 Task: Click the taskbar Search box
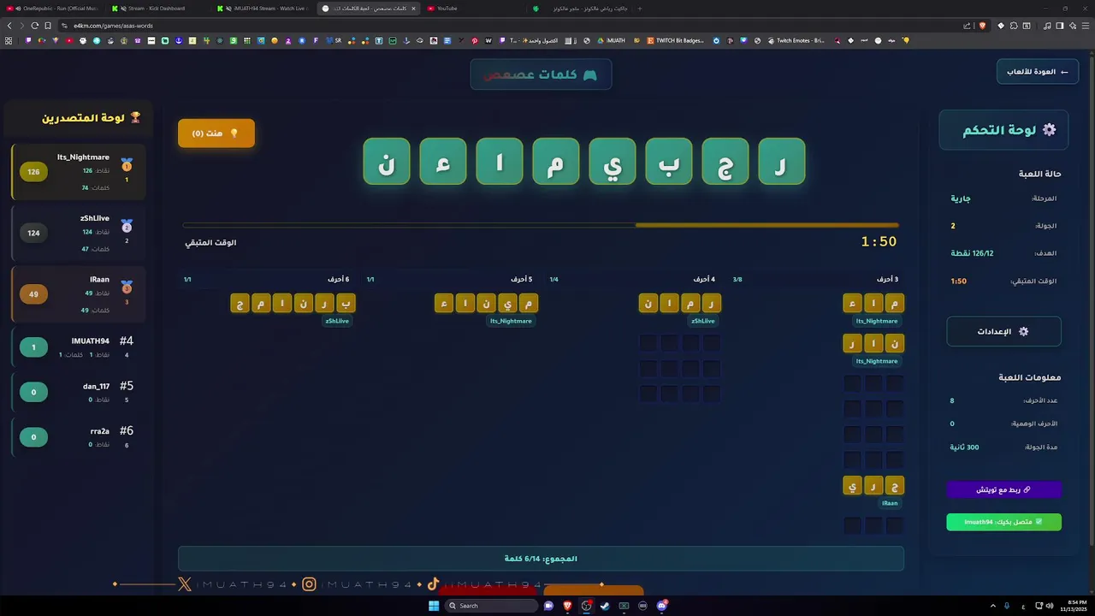coord(491,606)
